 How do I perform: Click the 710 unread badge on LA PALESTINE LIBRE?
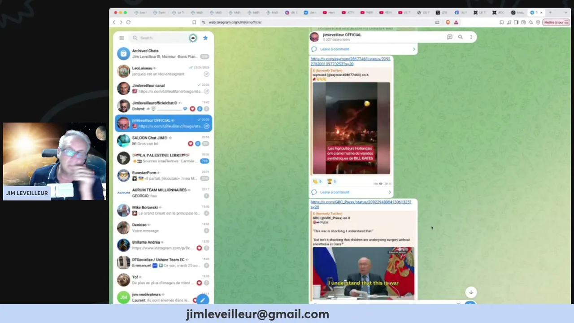(x=205, y=161)
